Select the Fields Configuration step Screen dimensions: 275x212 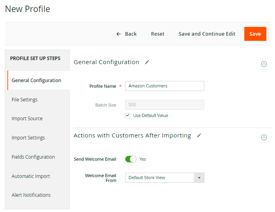pyautogui.click(x=33, y=157)
